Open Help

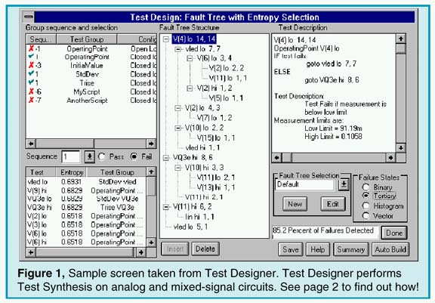(x=318, y=249)
